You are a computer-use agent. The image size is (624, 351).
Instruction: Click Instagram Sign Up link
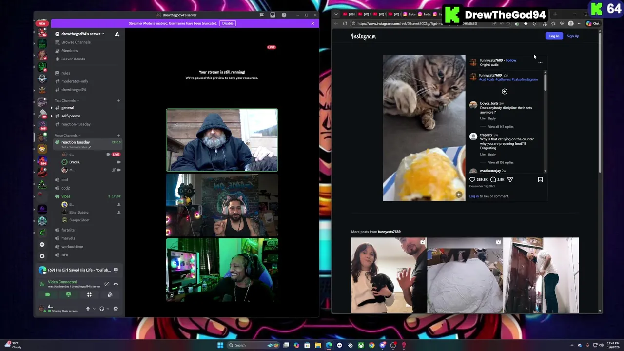573,36
